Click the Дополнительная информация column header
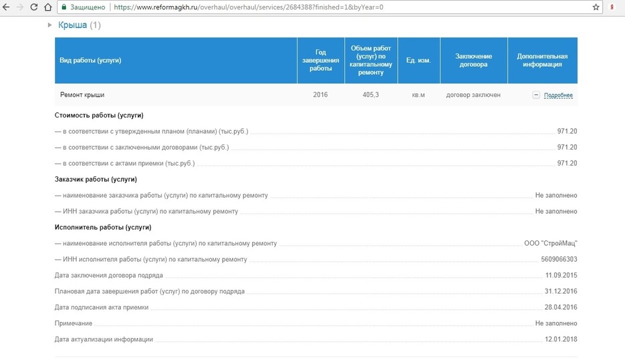Image resolution: width=625 pixels, height=360 pixels. (542, 60)
